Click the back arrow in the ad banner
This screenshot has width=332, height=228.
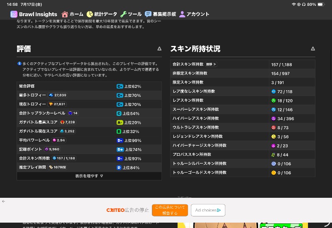pyautogui.click(x=3, y=202)
